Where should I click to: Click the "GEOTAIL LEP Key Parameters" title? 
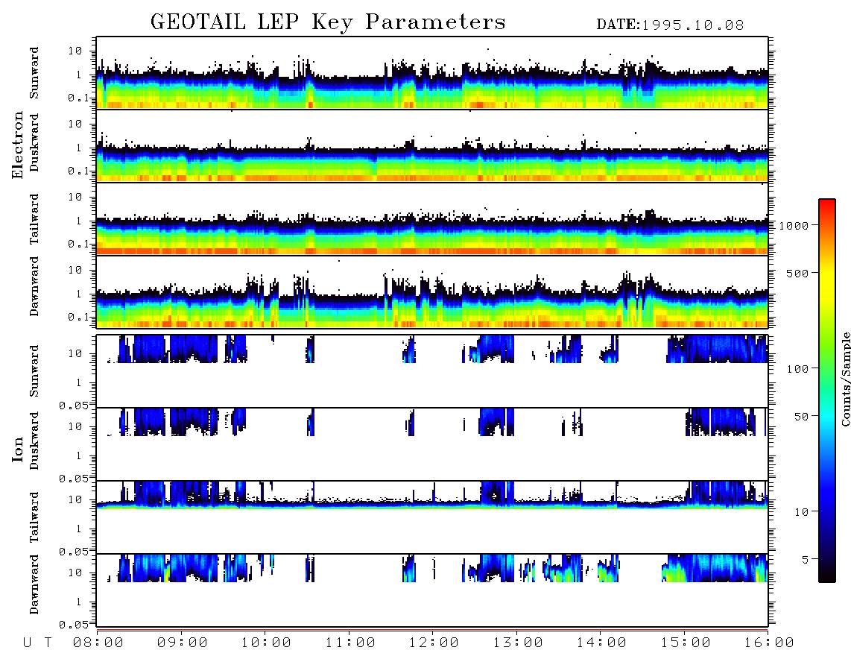328,22
